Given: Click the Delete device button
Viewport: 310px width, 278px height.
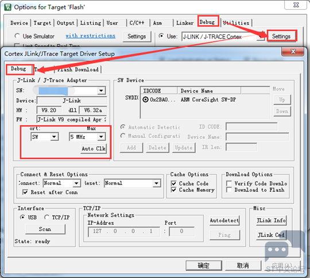Looking at the screenshot, I should 157,148.
